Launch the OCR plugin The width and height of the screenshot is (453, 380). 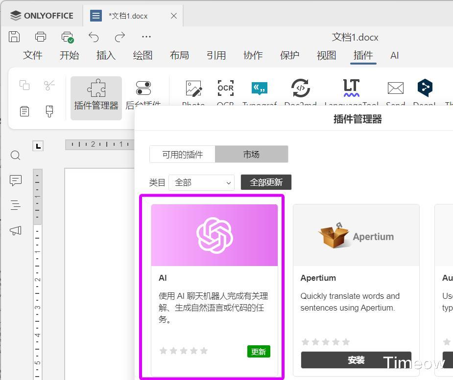click(x=225, y=92)
